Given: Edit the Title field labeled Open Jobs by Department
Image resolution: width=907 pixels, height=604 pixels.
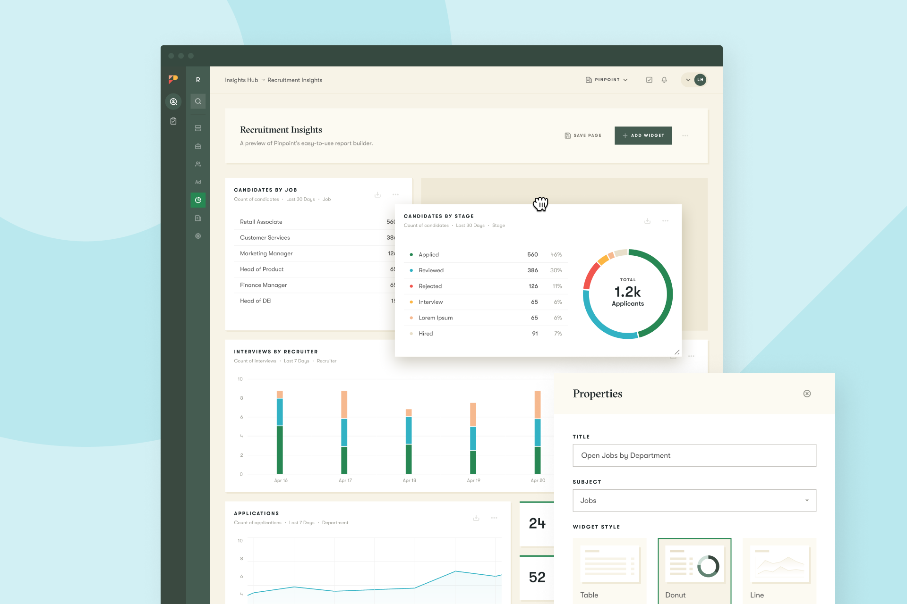Looking at the screenshot, I should 694,455.
